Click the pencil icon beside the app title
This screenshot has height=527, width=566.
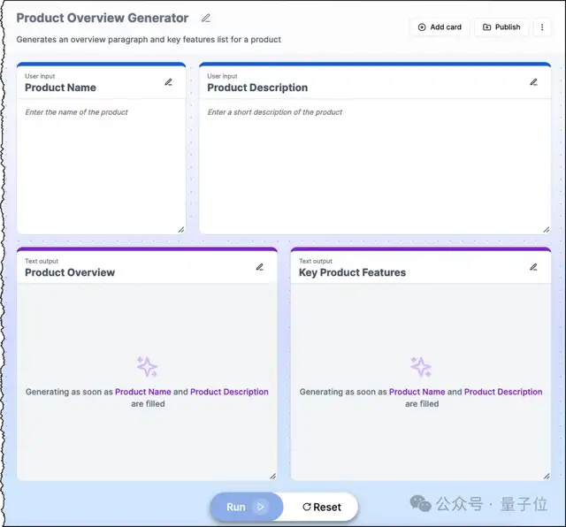[206, 18]
